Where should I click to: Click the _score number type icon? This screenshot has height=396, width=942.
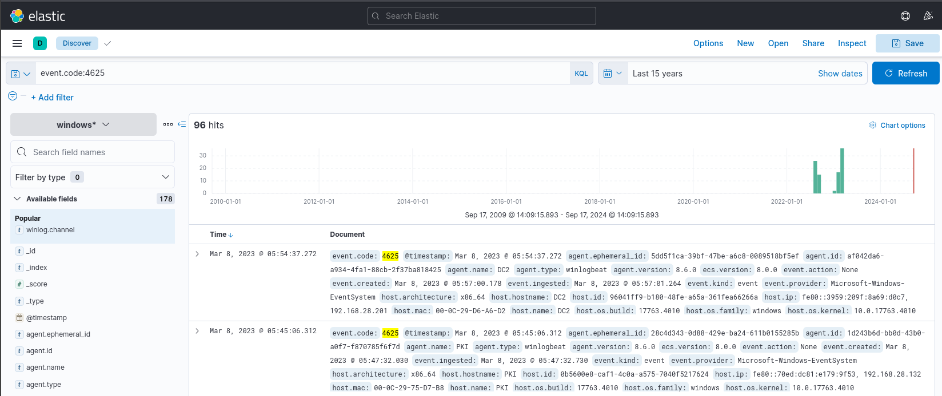pyautogui.click(x=19, y=284)
